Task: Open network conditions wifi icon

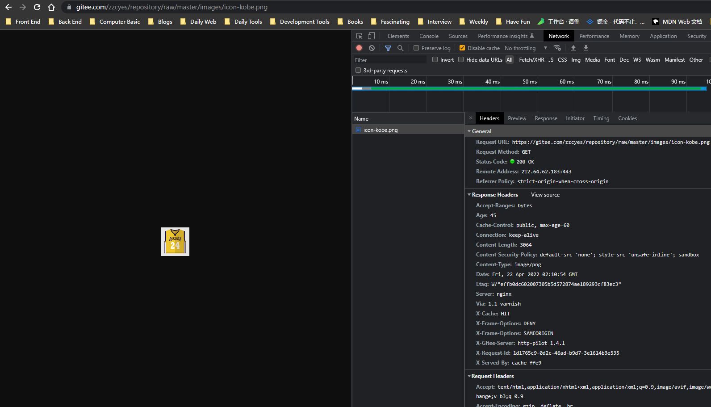Action: pyautogui.click(x=557, y=48)
